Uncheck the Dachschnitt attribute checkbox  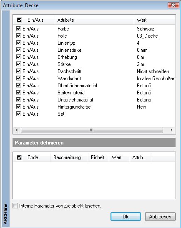pos(18,71)
